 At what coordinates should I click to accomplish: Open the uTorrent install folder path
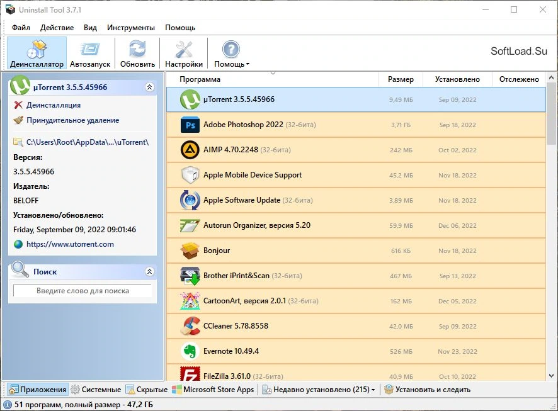(x=88, y=142)
